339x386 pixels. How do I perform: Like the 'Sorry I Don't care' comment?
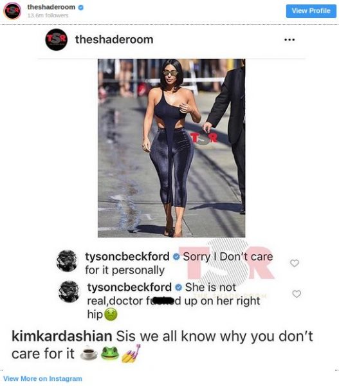(295, 263)
